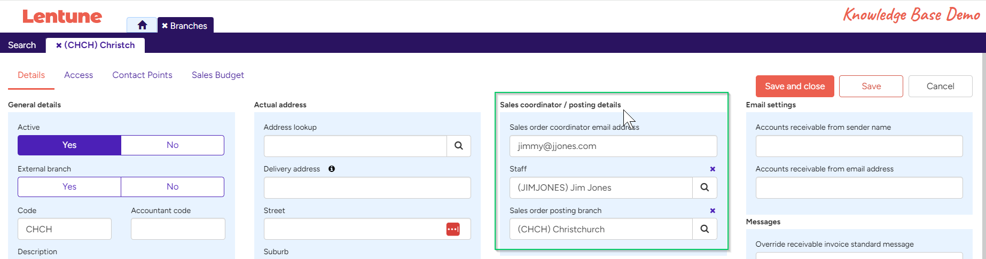The height and width of the screenshot is (259, 986).
Task: Focus the Accountant code field
Action: pos(178,229)
